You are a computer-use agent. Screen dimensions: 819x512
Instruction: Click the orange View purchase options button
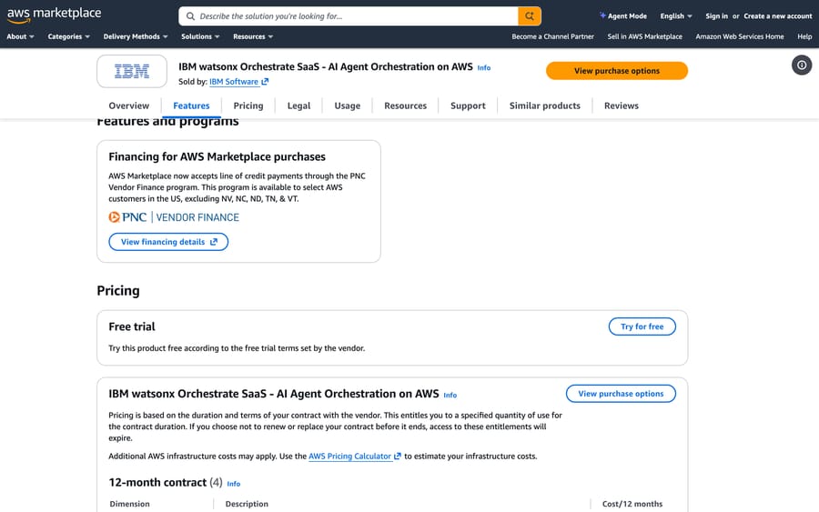(617, 71)
